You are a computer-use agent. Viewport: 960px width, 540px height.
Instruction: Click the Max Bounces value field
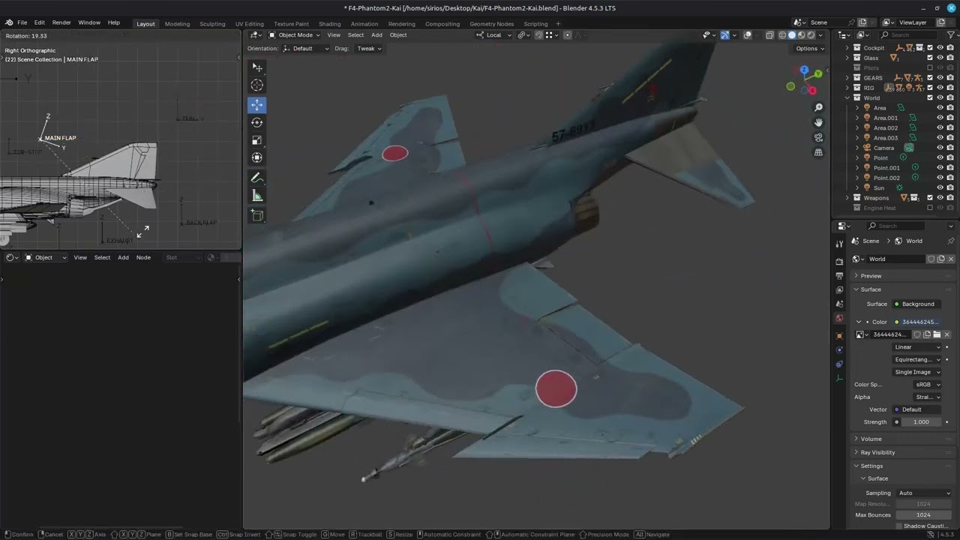point(924,514)
